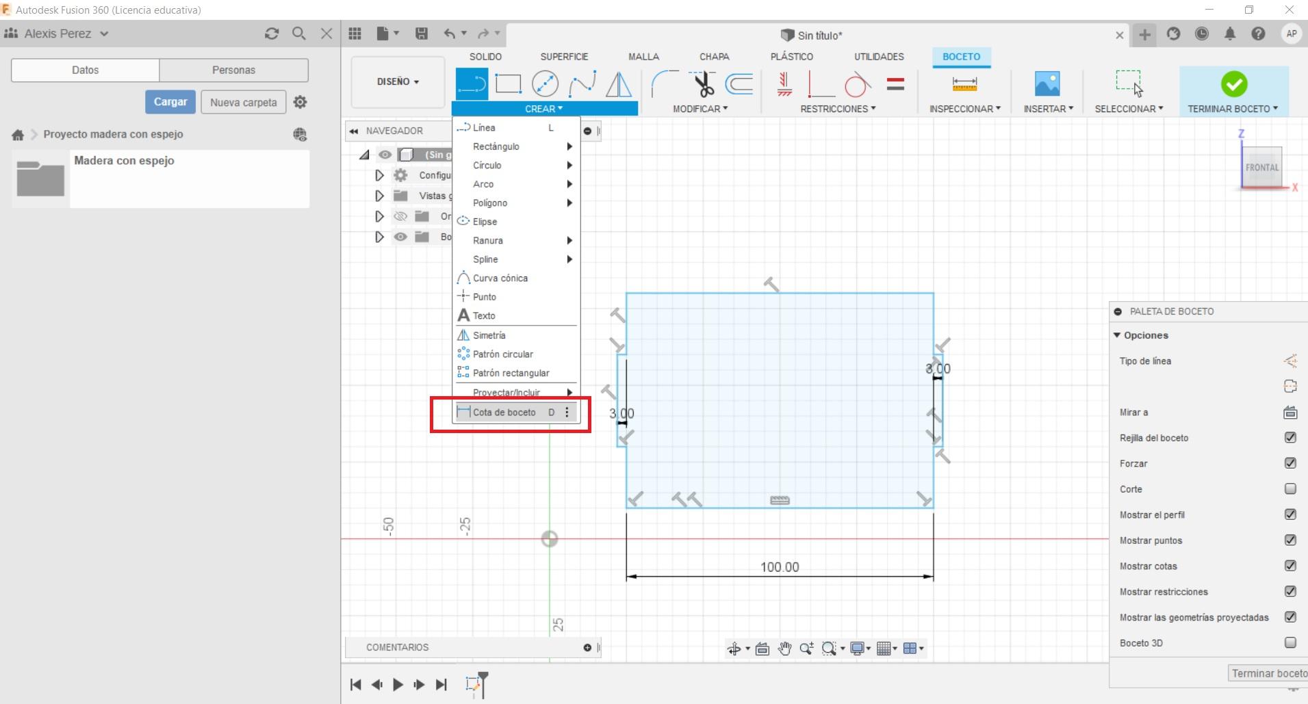Toggle the Mostrar cotas checkbox
This screenshot has width=1308, height=704.
(1290, 566)
